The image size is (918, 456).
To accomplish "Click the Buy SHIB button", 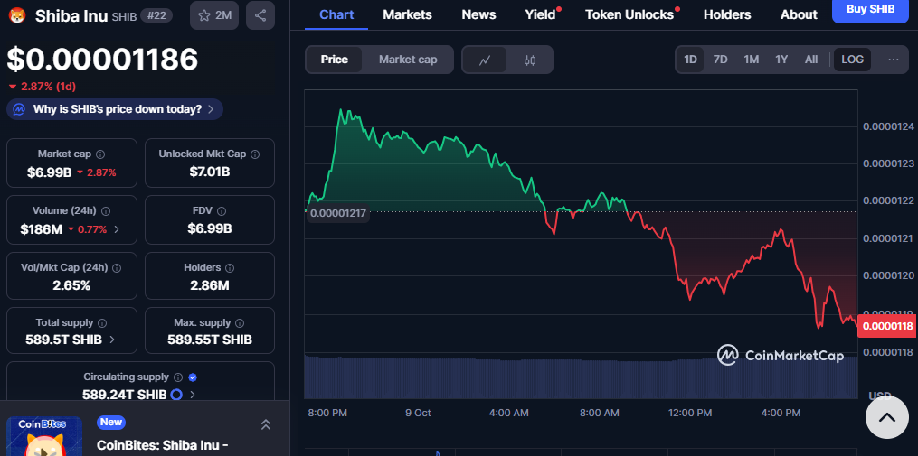I will coord(869,9).
